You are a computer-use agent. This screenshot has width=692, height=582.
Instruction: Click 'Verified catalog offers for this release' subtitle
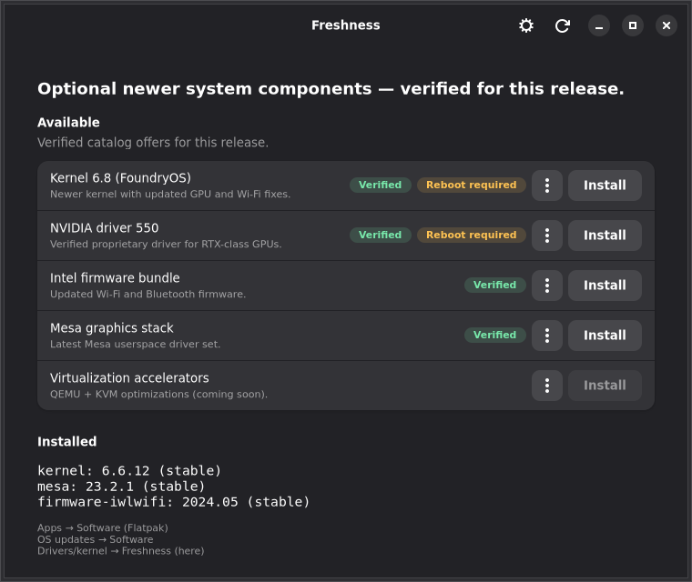point(153,143)
